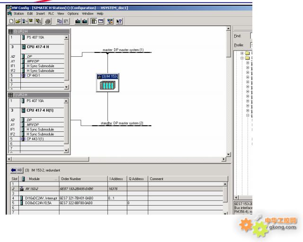
Task: Click the Upload from Module toolbar icon
Action: (85, 21)
